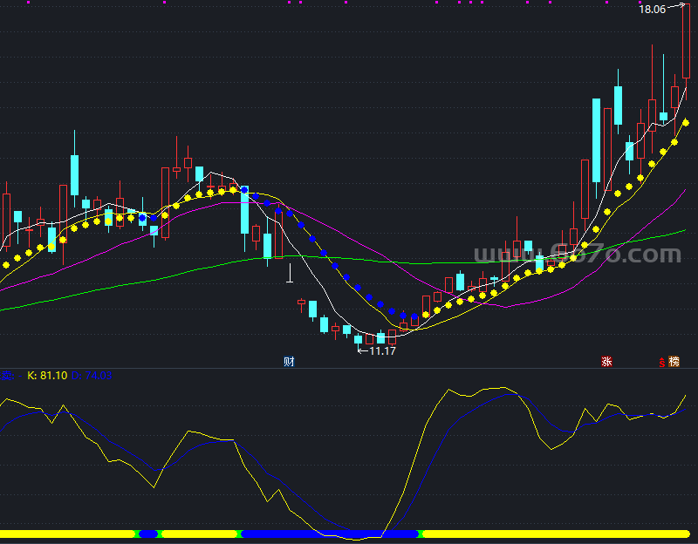Select the 18.06 high price label
The image size is (698, 544).
click(x=652, y=10)
